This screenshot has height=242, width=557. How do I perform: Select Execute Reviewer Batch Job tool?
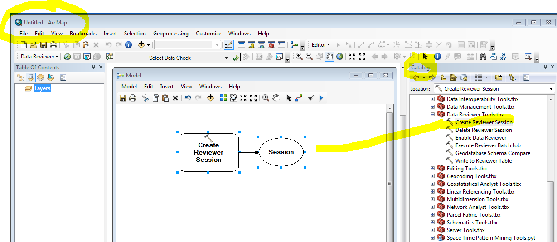[x=488, y=145]
